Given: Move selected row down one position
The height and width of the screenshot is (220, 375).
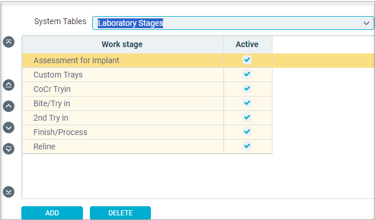Looking at the screenshot, I should click(x=9, y=128).
